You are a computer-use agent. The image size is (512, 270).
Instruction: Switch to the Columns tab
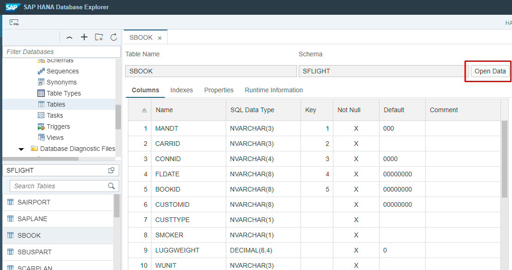145,90
